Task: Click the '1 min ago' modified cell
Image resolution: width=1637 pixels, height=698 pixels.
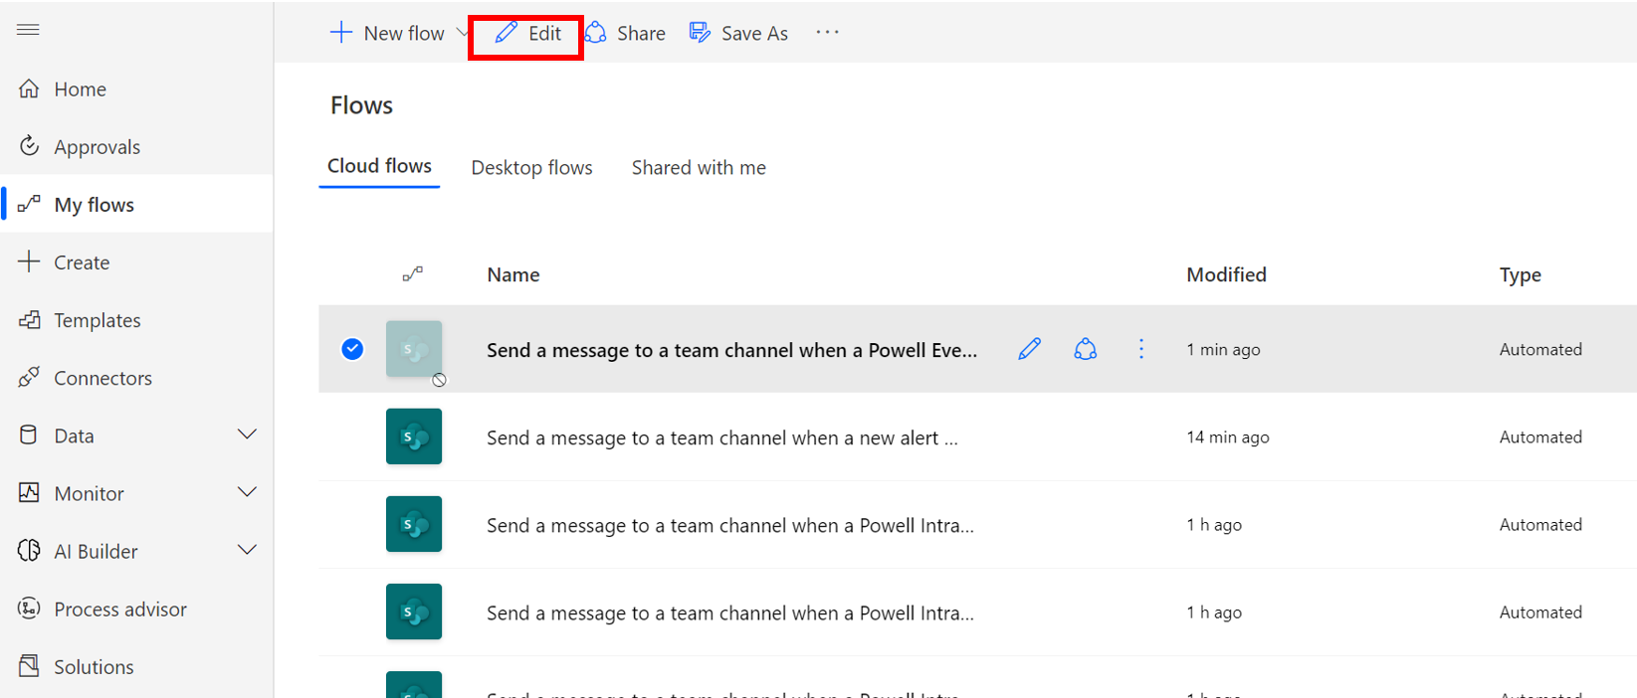Action: (1223, 350)
